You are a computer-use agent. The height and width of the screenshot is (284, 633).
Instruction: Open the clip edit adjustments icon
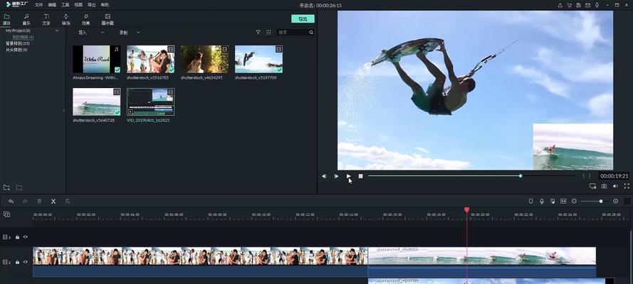tap(68, 201)
